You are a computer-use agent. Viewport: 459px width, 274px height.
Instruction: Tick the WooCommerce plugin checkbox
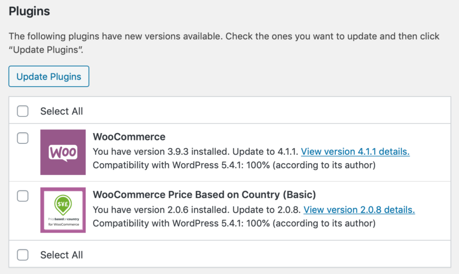(x=23, y=138)
